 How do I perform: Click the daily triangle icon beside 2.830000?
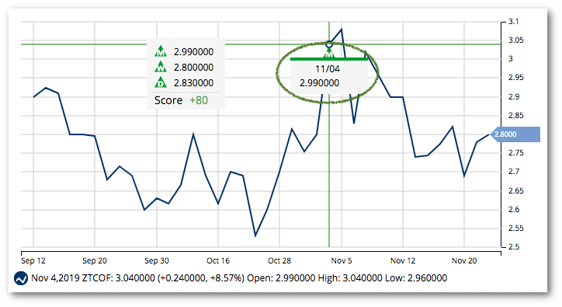tap(161, 82)
